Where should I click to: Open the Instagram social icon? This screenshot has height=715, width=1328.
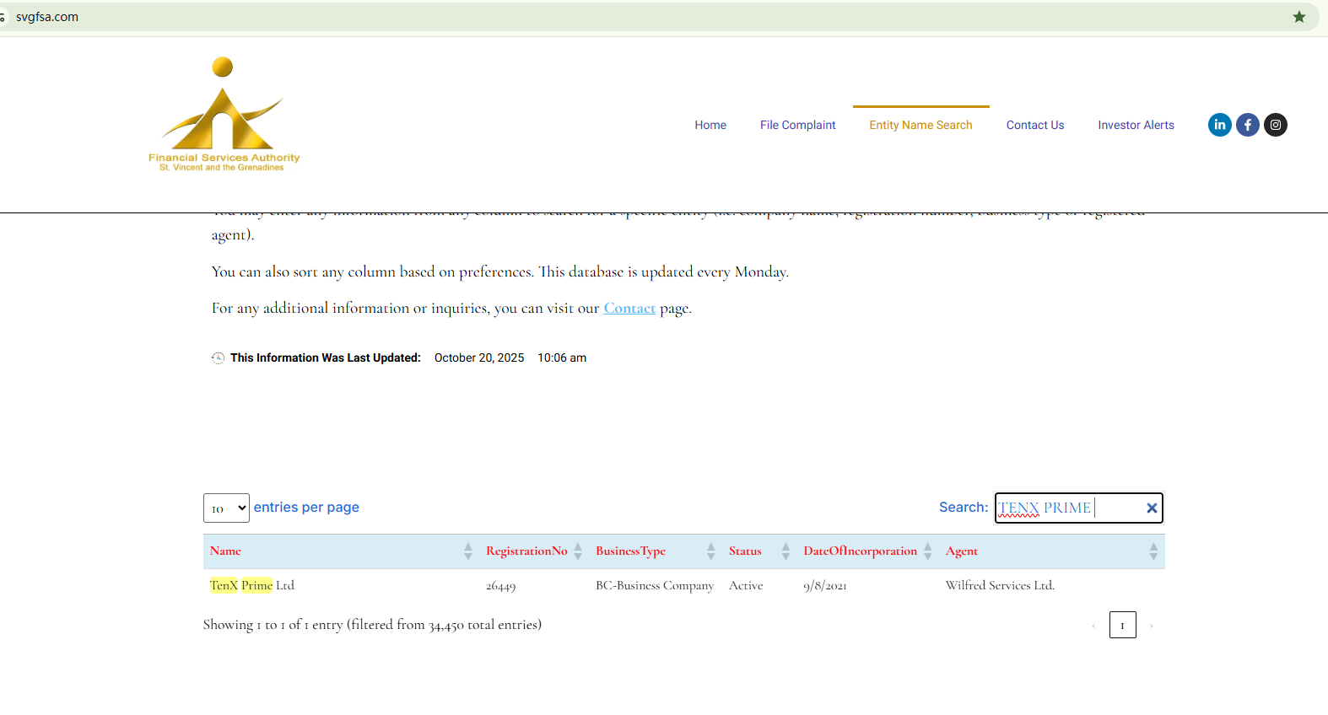tap(1275, 125)
